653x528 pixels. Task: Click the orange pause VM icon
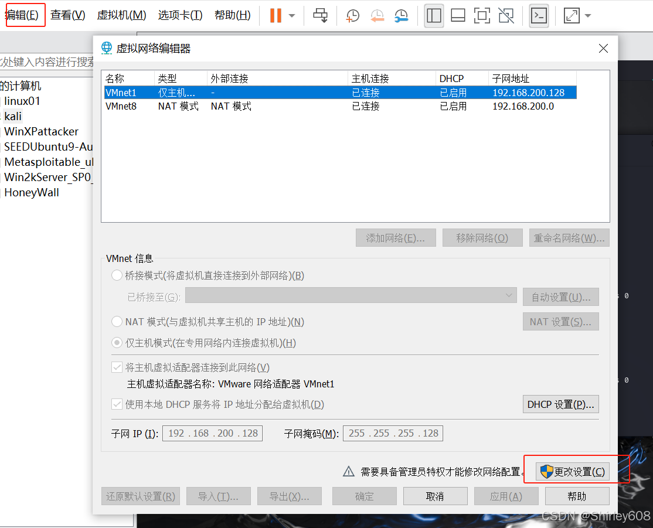[x=276, y=15]
